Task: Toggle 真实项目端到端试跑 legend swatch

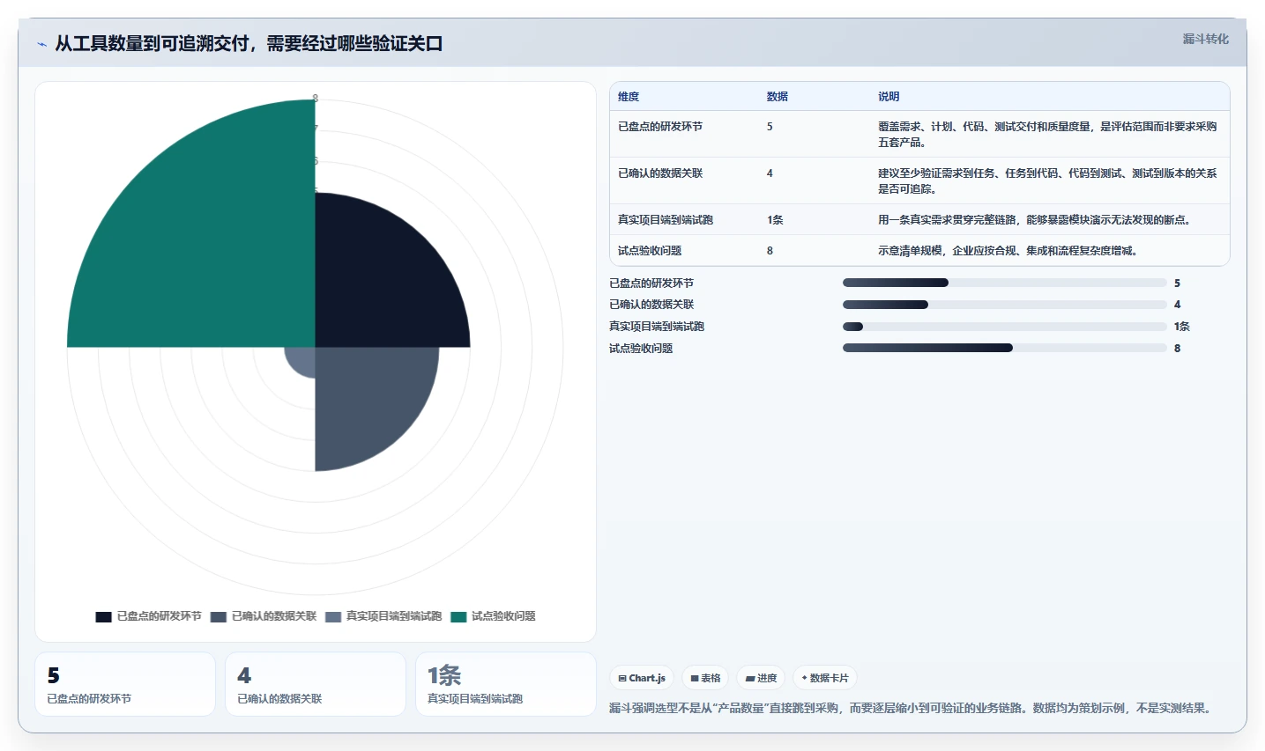Action: (x=333, y=616)
